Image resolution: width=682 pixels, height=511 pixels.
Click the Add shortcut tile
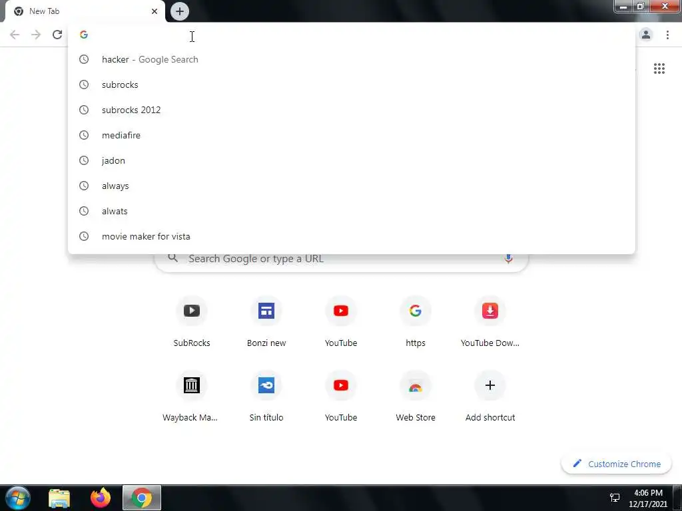coord(490,397)
